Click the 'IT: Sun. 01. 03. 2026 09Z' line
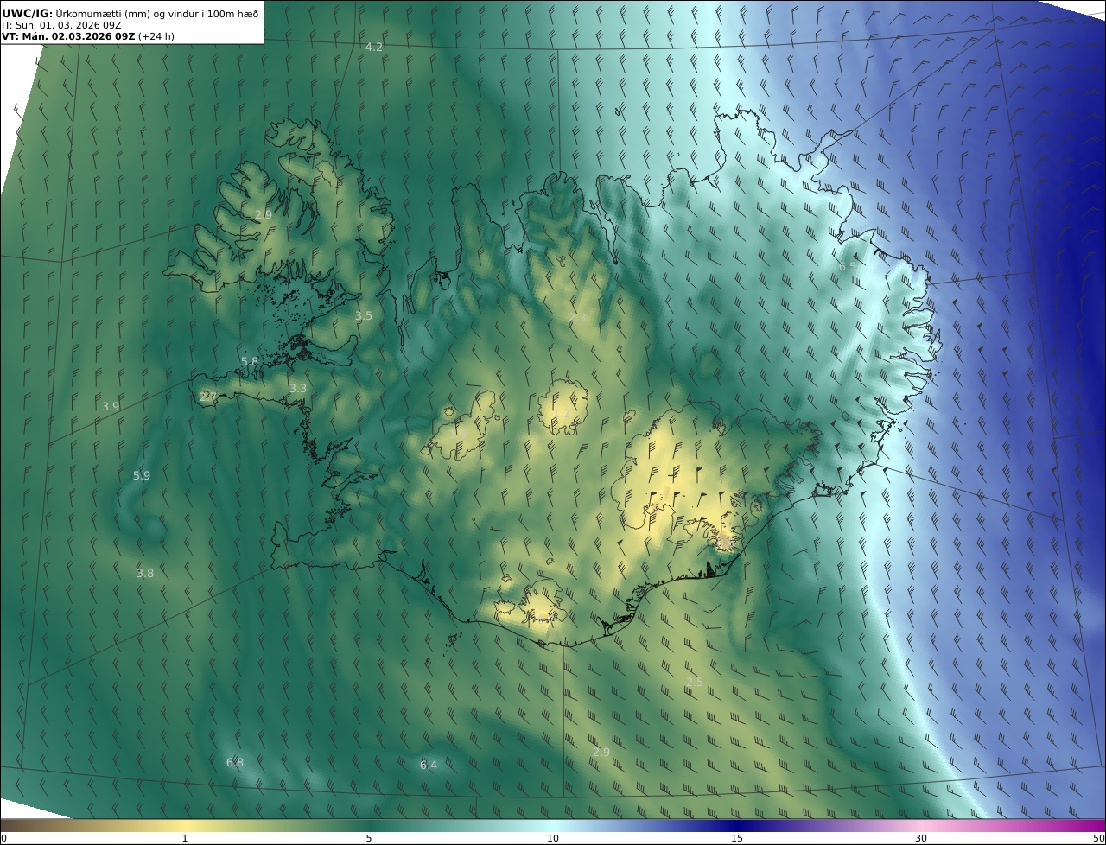 (x=61, y=26)
